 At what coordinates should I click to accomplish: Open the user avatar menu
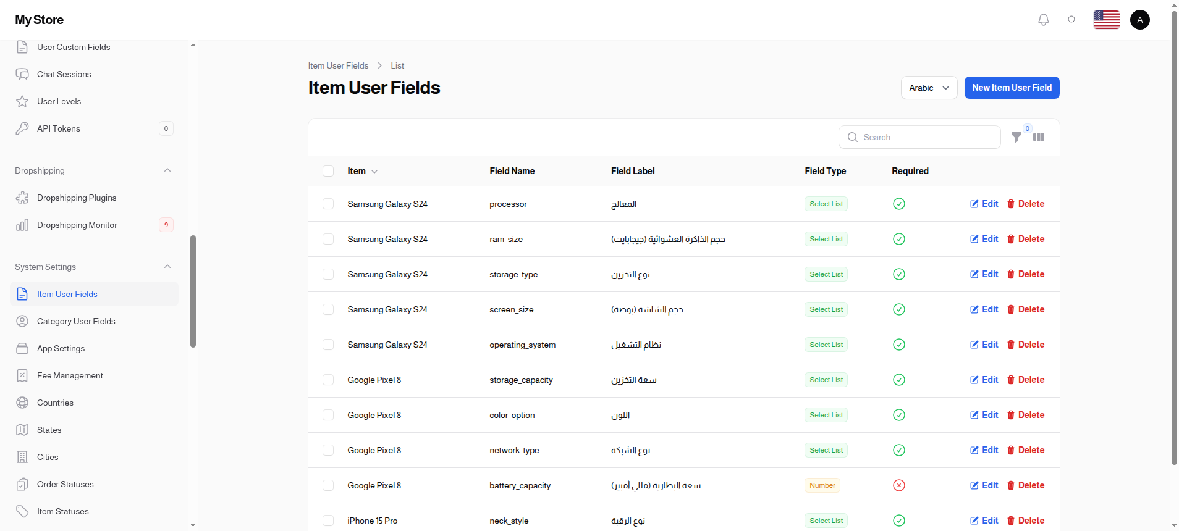(x=1140, y=20)
